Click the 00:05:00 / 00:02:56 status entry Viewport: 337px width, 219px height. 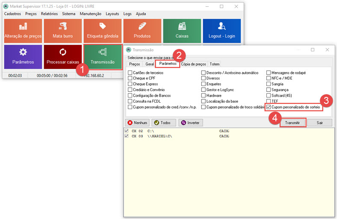(52, 76)
